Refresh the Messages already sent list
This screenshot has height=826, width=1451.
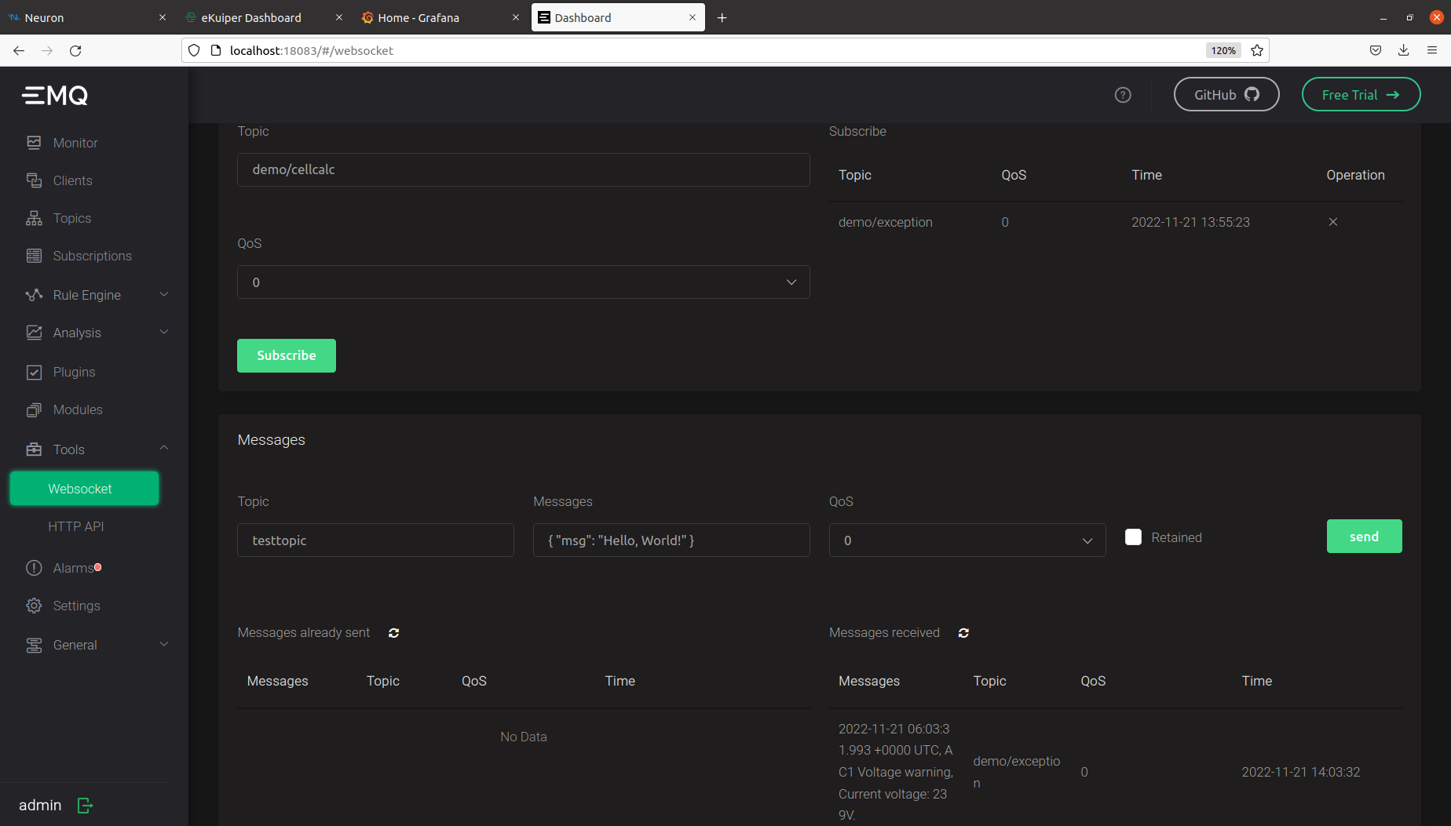coord(394,633)
